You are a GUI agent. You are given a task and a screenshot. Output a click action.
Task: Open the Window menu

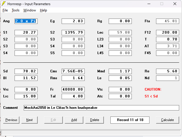(30, 10)
